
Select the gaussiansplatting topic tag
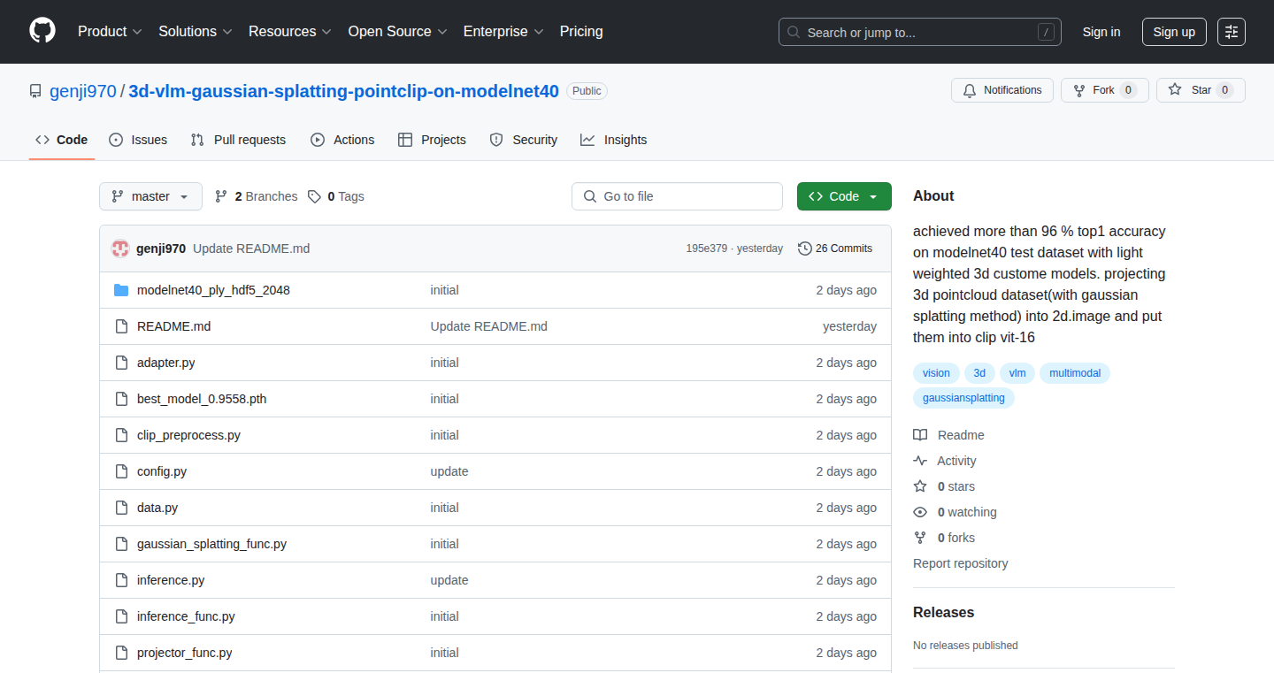[963, 398]
